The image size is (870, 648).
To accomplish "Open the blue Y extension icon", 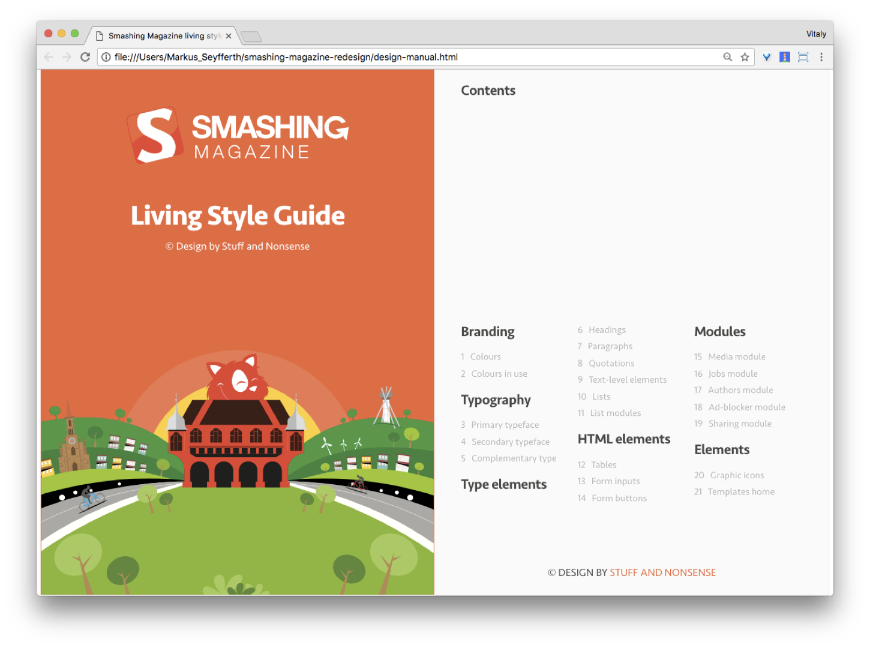I will click(767, 57).
